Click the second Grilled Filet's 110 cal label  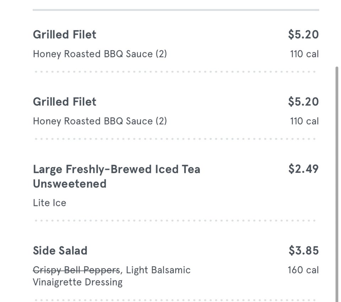click(304, 121)
